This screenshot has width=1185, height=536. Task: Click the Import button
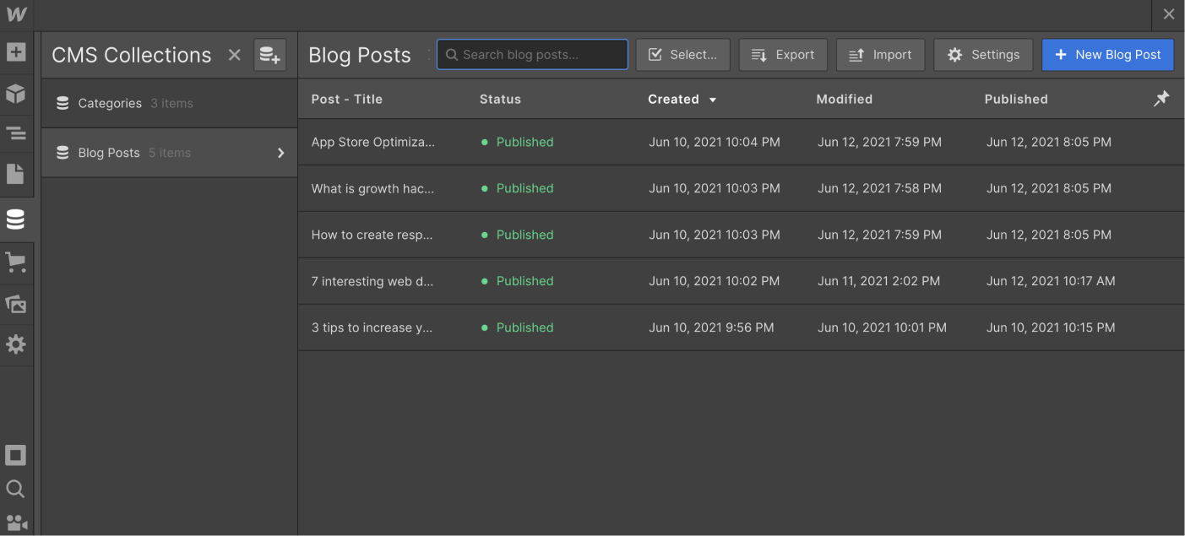pyautogui.click(x=880, y=55)
